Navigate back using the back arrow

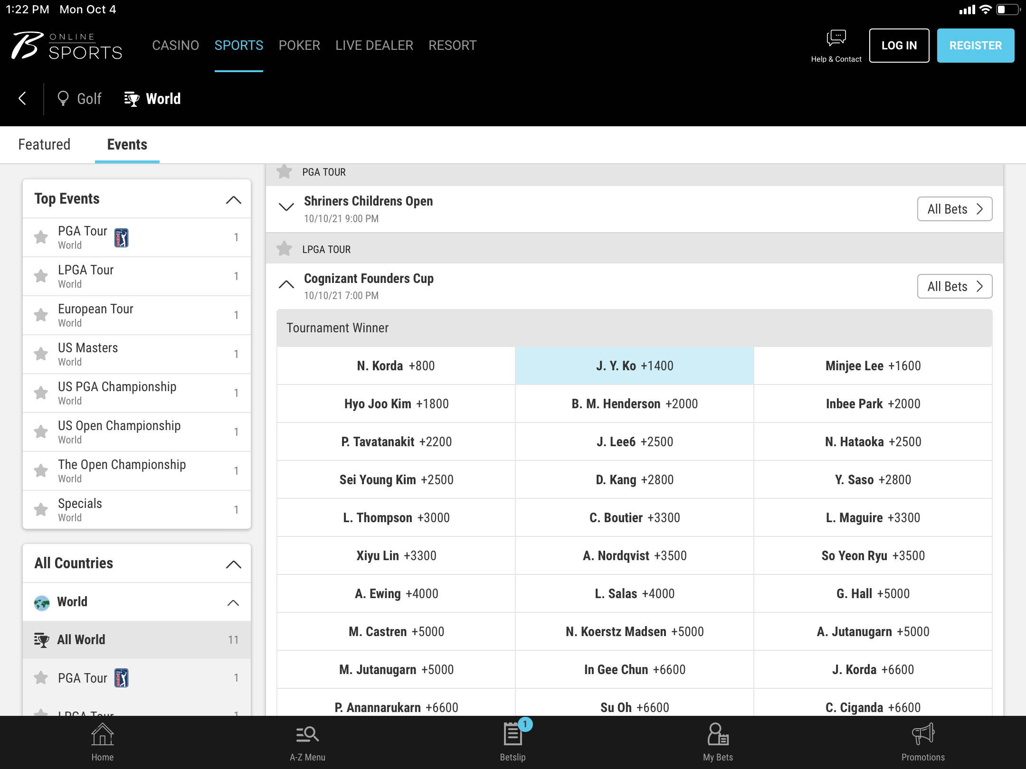tap(23, 99)
